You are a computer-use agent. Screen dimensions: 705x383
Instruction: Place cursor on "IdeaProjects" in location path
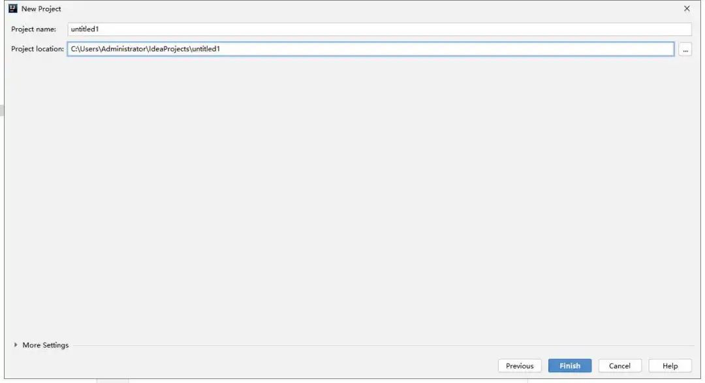point(168,49)
